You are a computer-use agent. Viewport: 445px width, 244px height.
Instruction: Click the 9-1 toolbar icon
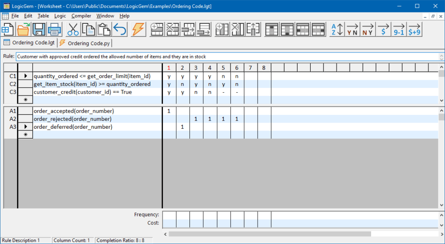pos(399,29)
